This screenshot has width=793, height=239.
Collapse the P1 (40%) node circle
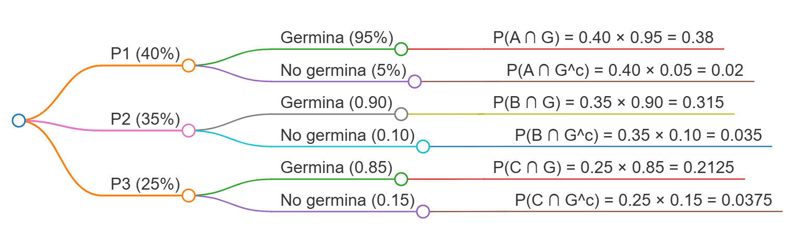(189, 65)
